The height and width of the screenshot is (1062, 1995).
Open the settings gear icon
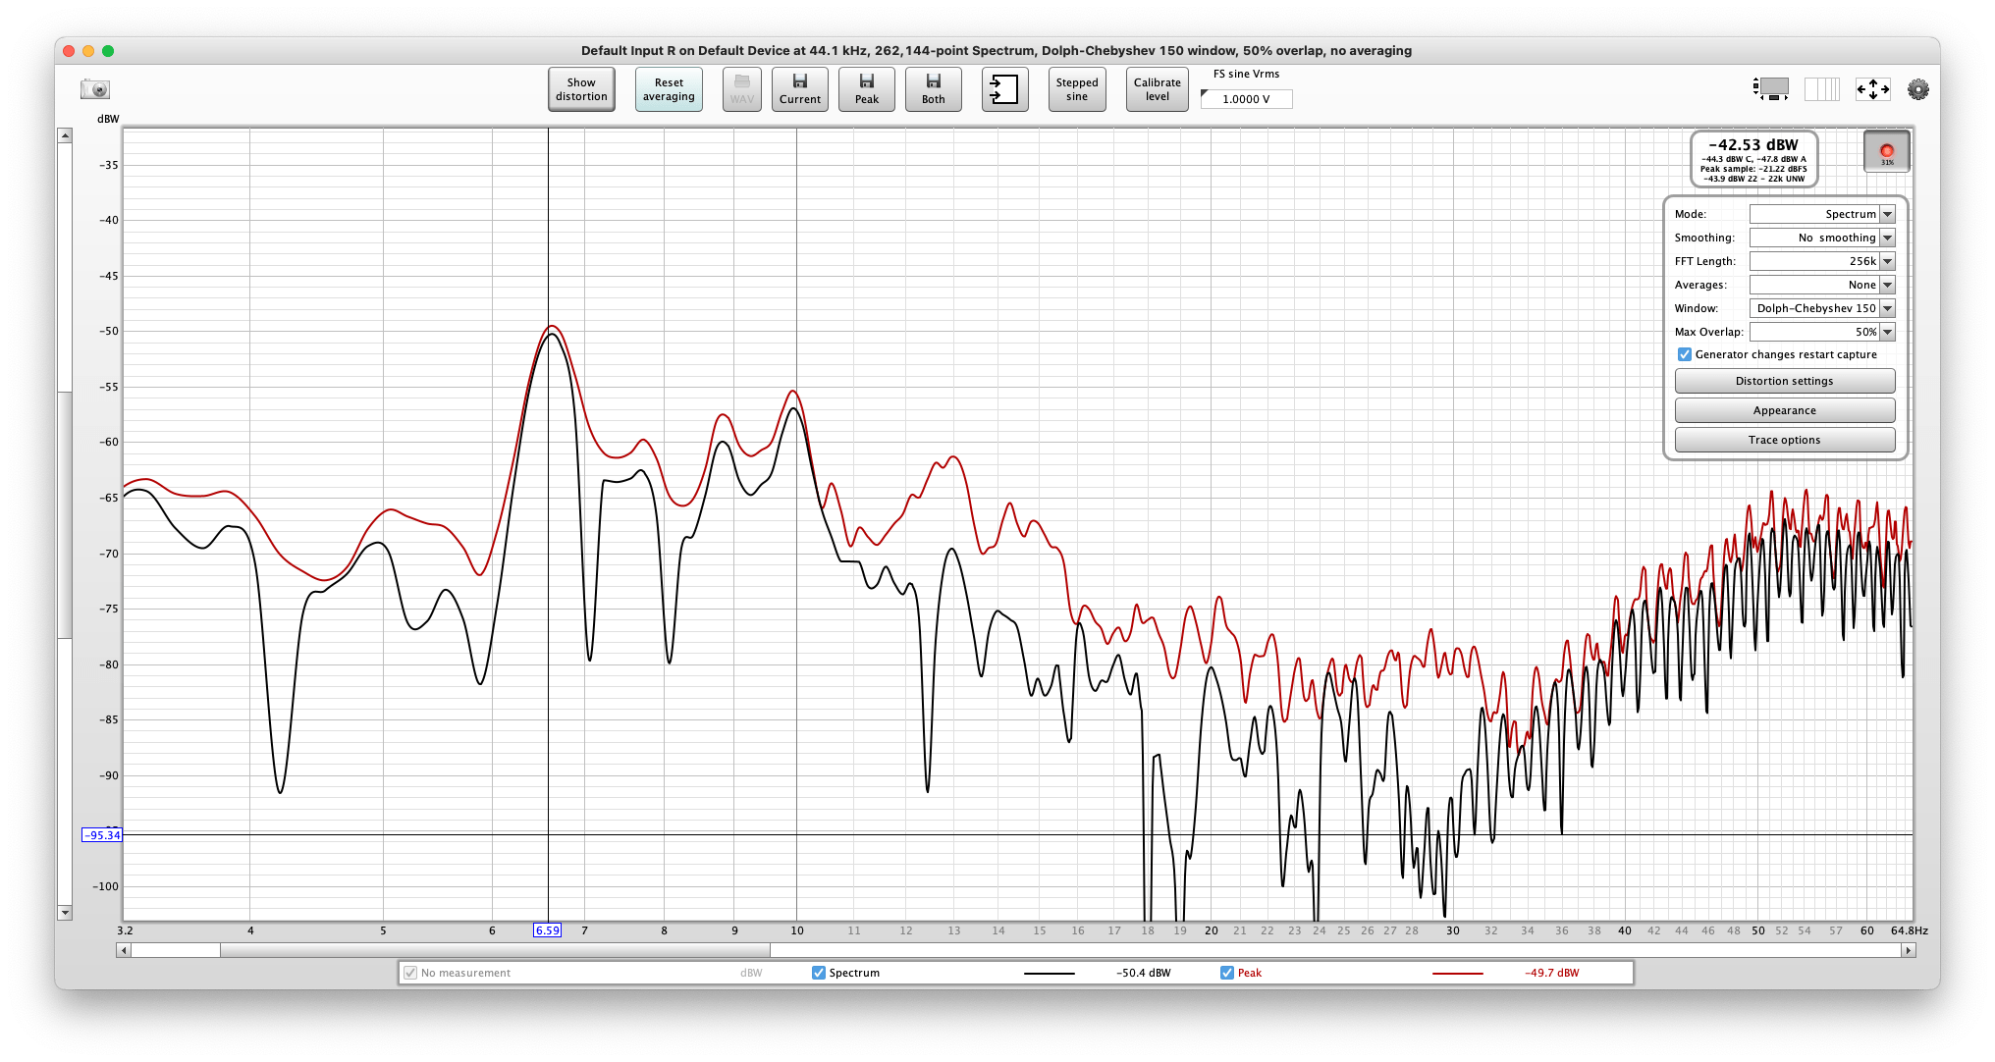pyautogui.click(x=1917, y=89)
